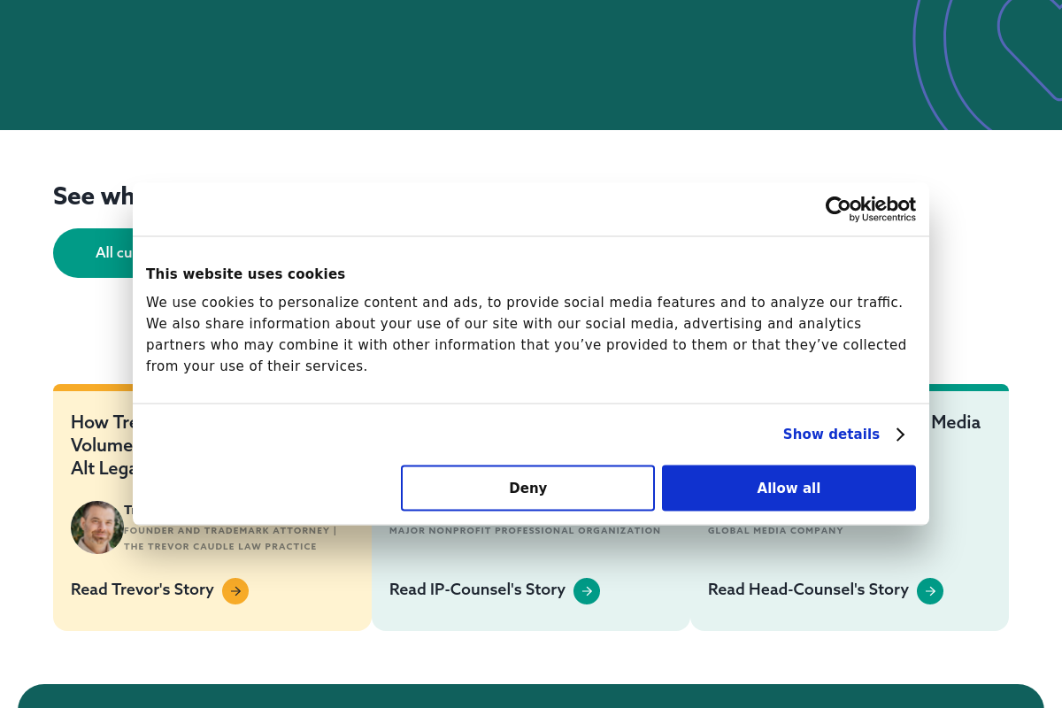Deny cookies with the Deny button

click(527, 488)
